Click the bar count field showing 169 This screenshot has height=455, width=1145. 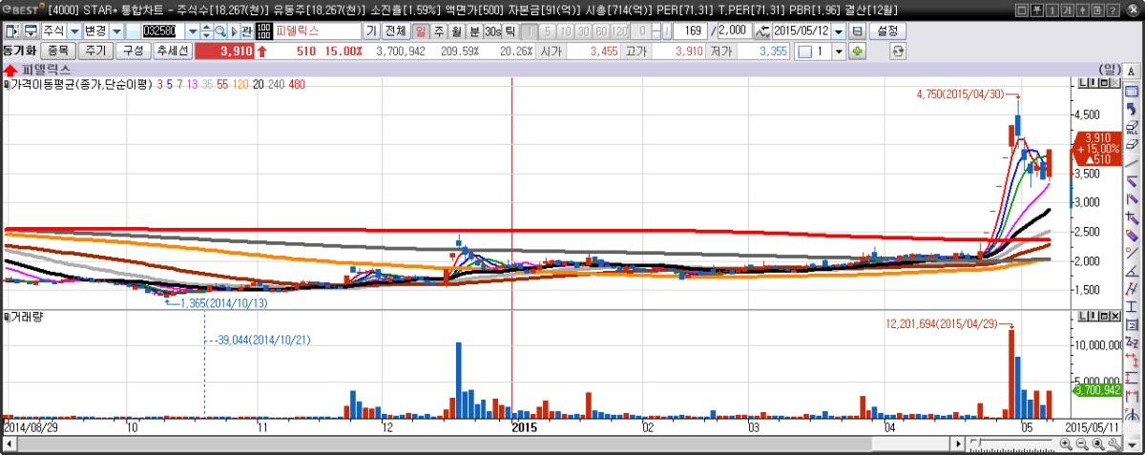pyautogui.click(x=689, y=31)
